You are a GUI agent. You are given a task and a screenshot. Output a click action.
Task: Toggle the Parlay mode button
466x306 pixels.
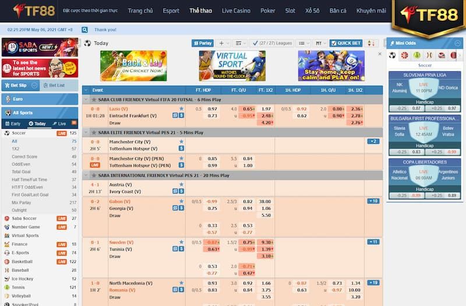tap(203, 43)
